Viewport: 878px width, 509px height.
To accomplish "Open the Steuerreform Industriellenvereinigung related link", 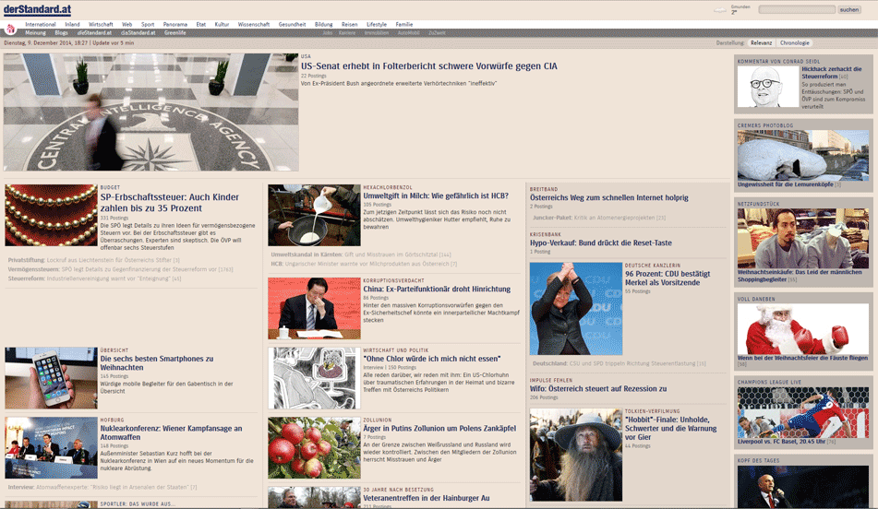I will (x=94, y=278).
